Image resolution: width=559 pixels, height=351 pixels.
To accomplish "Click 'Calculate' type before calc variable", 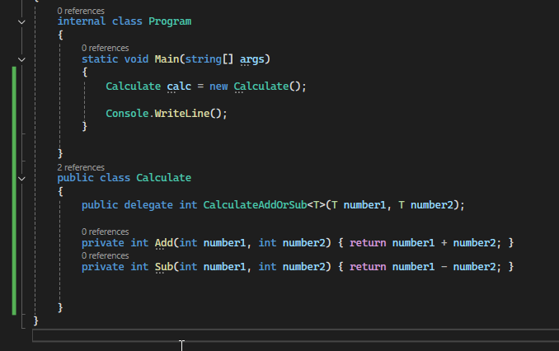I will pos(134,87).
